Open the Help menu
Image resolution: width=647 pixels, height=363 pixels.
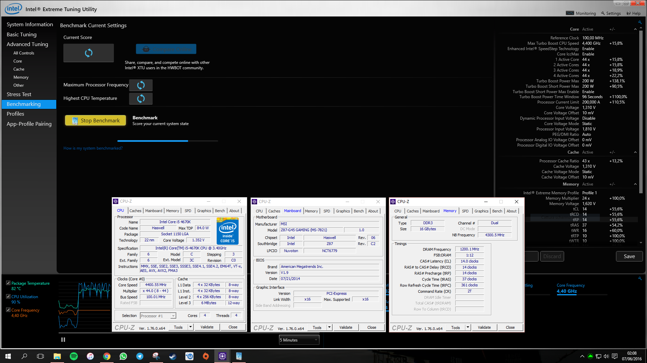(x=634, y=13)
